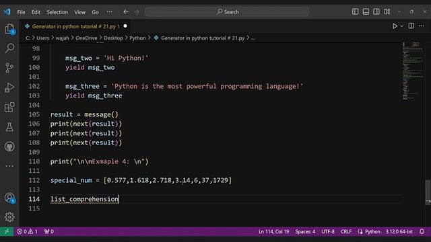The image size is (431, 242).
Task: Open the Source Control view
Action: pos(9,67)
